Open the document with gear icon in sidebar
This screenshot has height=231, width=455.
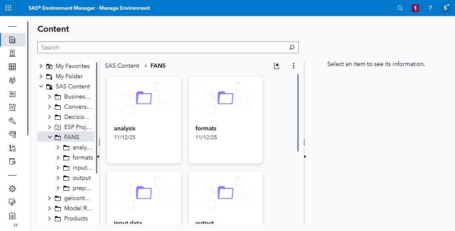12,162
